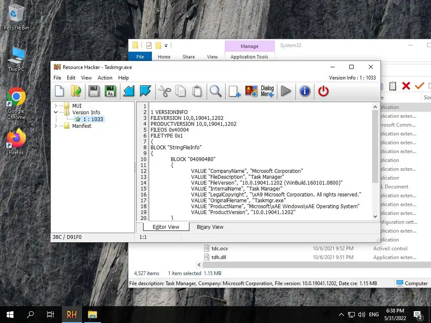Open the notification center icon

pyautogui.click(x=418, y=315)
